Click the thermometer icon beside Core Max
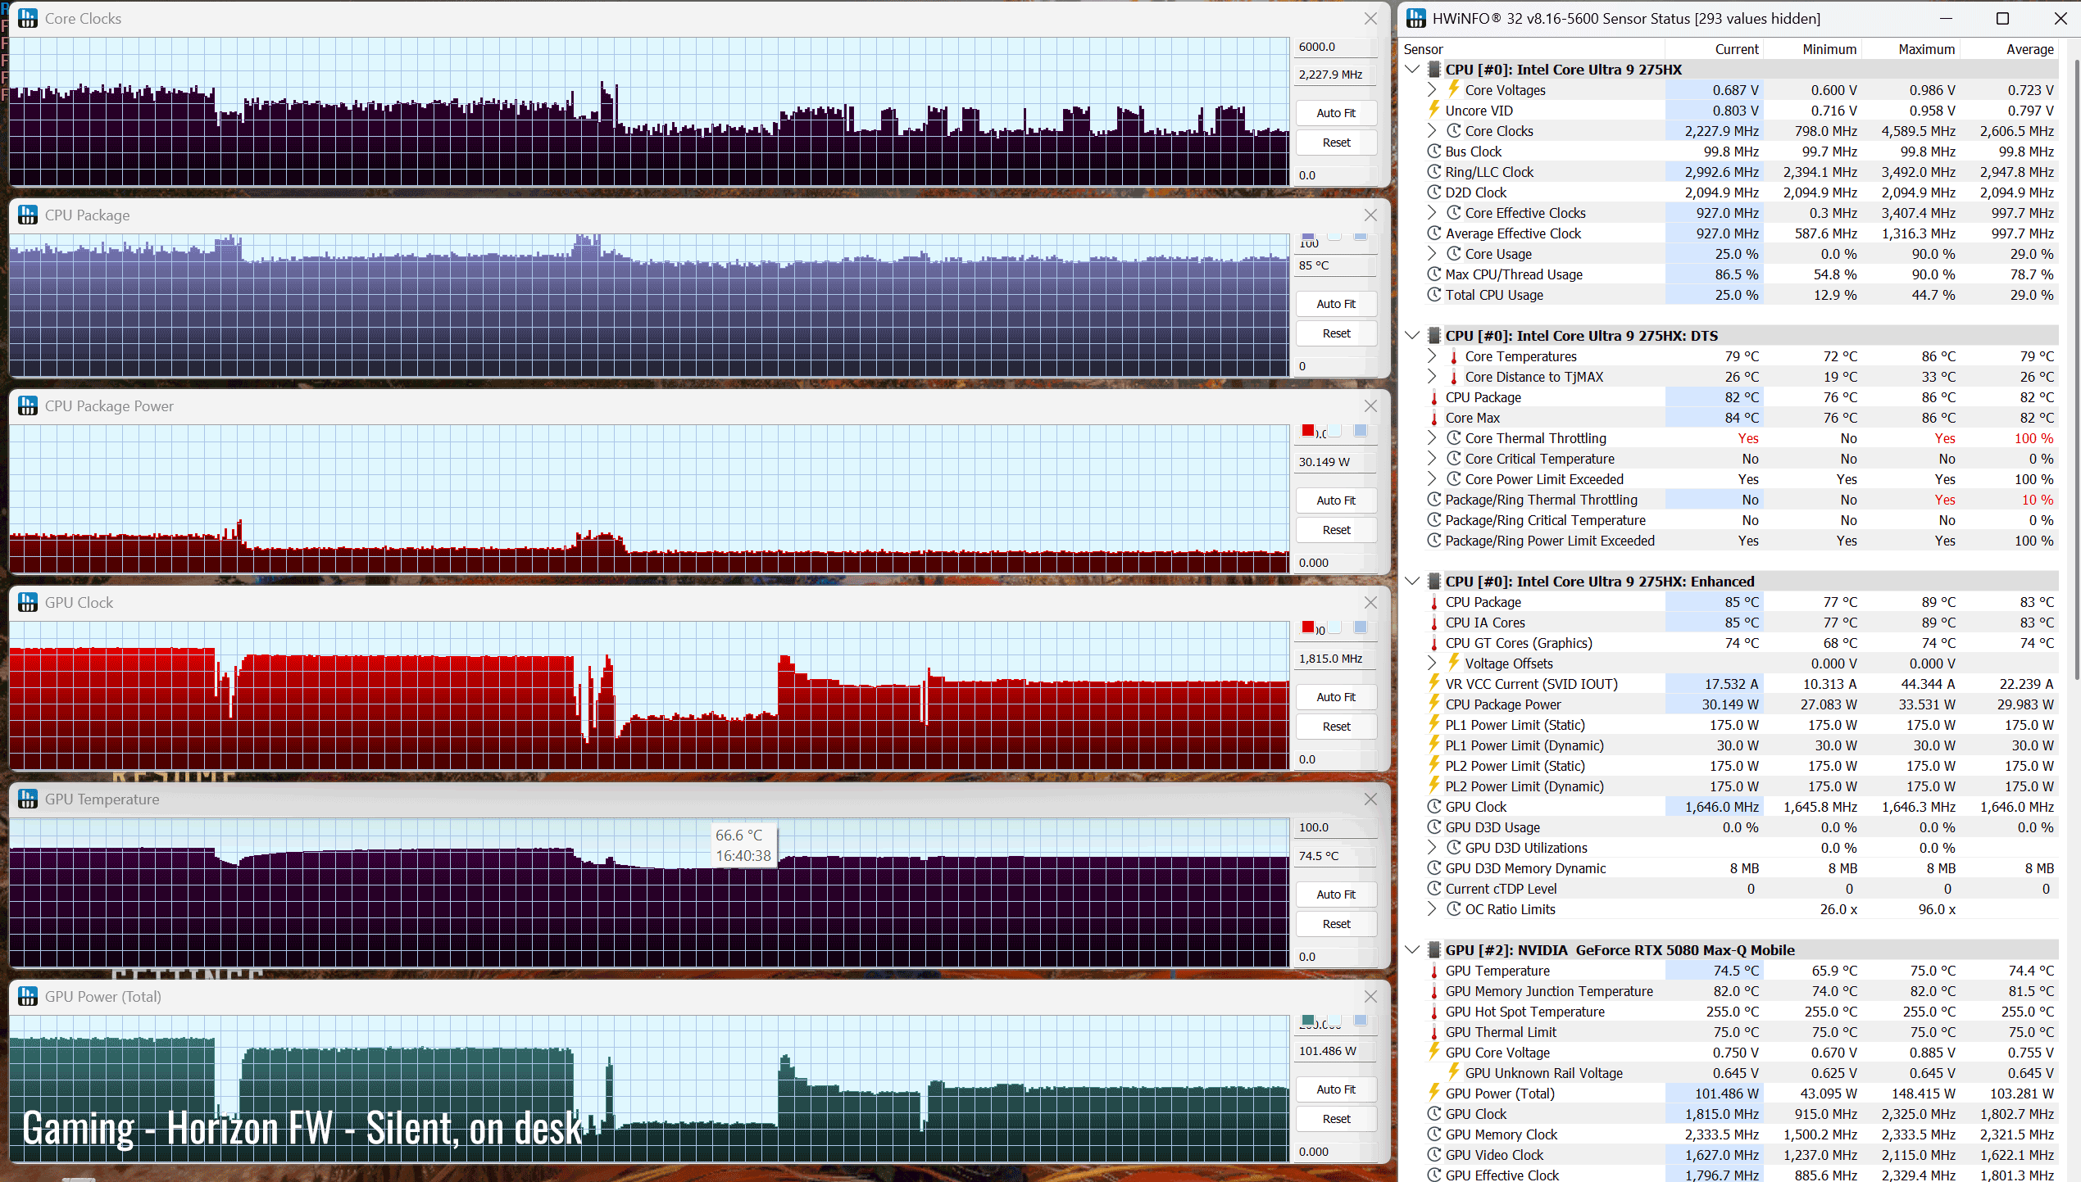Screen dimensions: 2081x1182 pos(1434,418)
